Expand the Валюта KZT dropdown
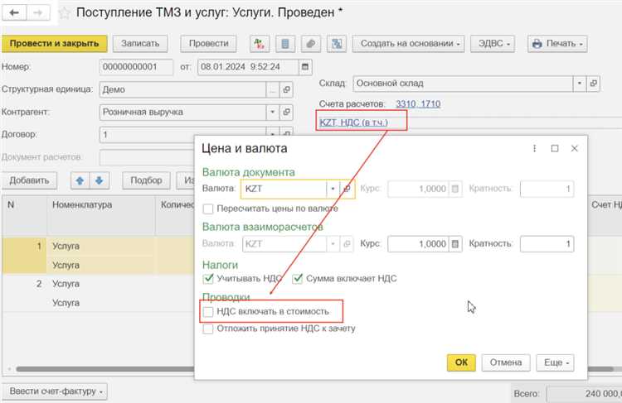Screen dimensions: 622x403 point(333,190)
